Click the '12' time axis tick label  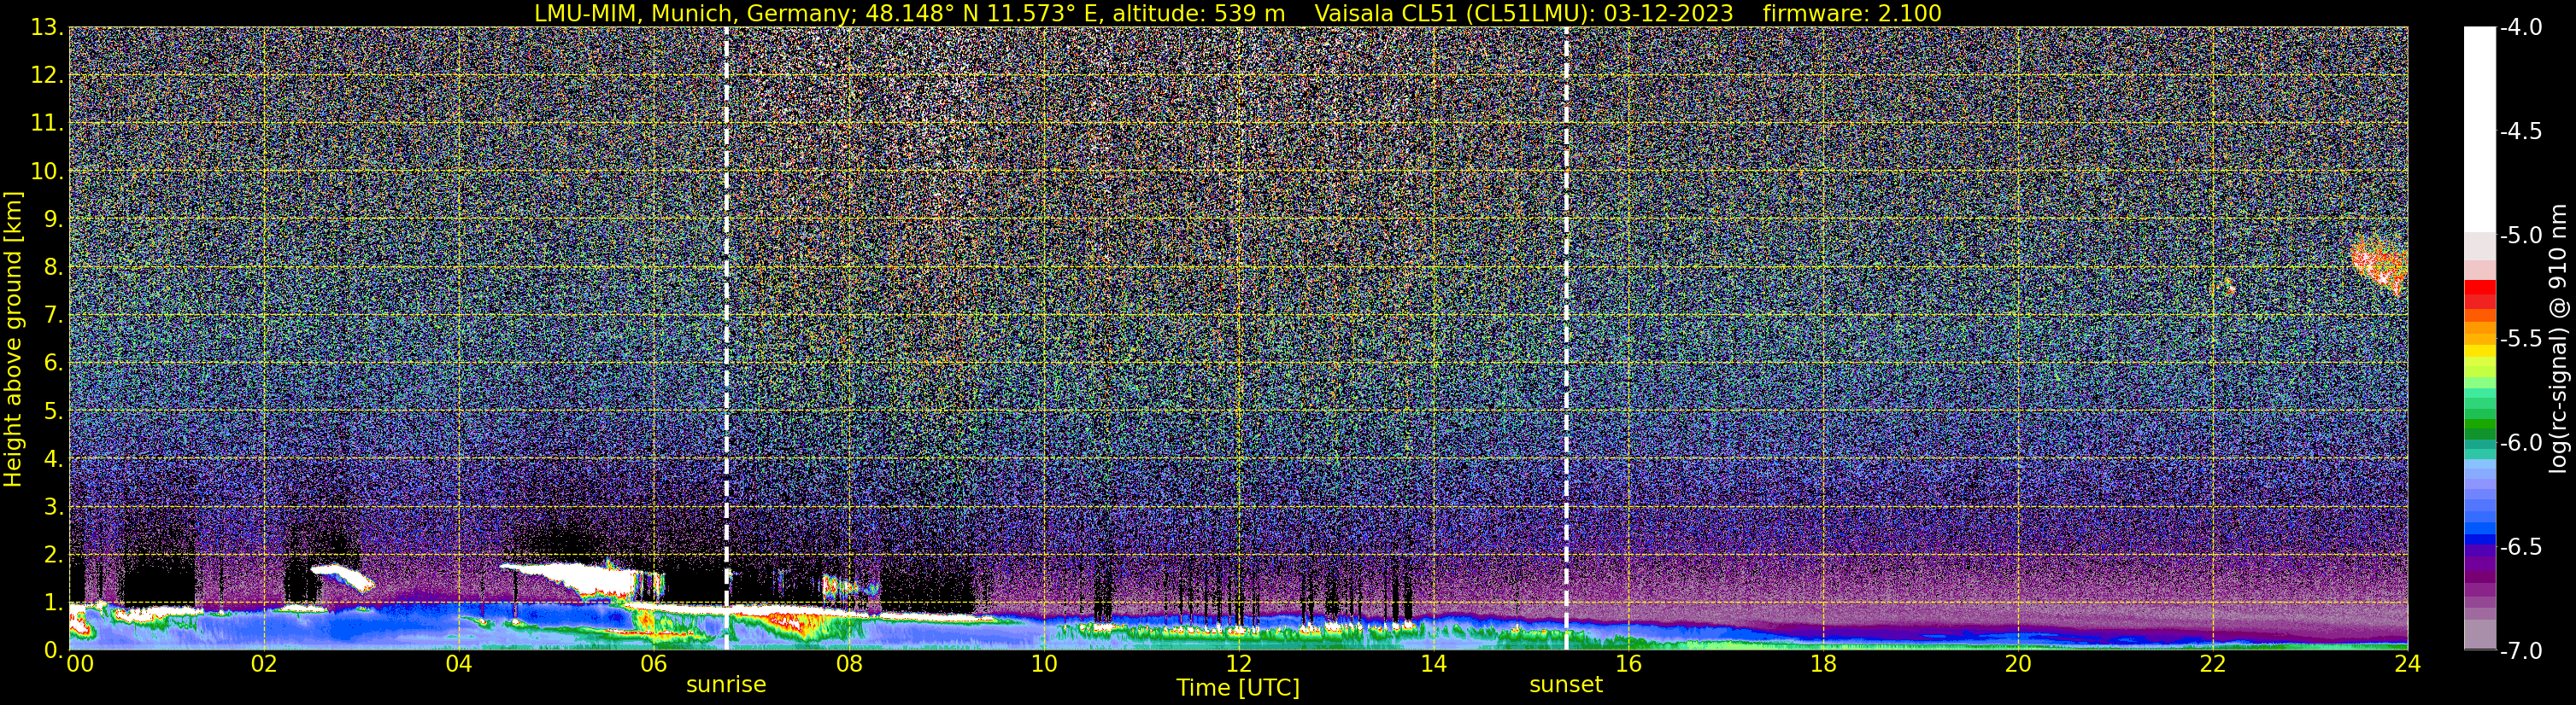1238,665
